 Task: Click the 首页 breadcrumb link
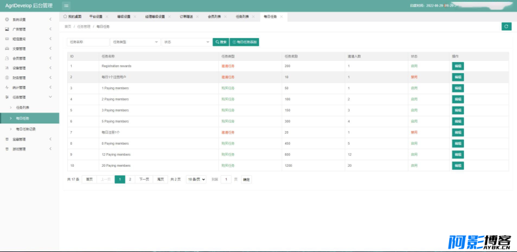68,26
